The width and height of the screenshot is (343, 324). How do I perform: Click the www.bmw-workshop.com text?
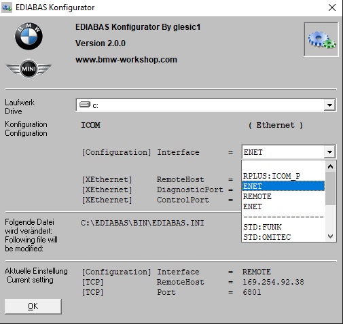click(x=126, y=60)
